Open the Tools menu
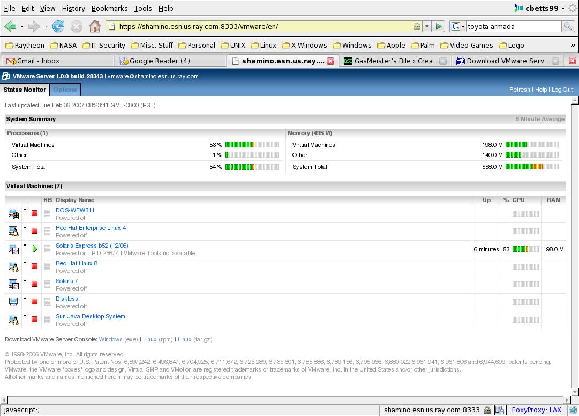This screenshot has width=579, height=416. click(143, 8)
